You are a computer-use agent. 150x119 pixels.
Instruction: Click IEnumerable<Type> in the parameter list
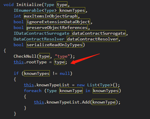pyautogui.click(x=35, y=10)
